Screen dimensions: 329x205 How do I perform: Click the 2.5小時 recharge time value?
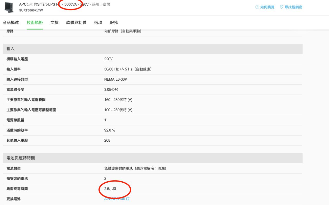coord(110,189)
